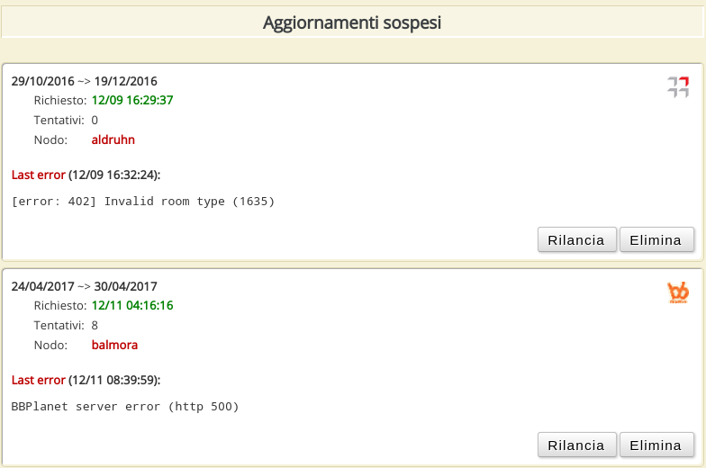Click the Nodo label in second update

point(50,346)
